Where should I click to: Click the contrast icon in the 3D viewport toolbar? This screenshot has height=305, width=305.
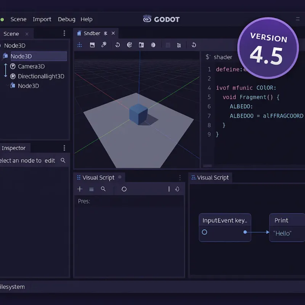pyautogui.click(x=153, y=45)
